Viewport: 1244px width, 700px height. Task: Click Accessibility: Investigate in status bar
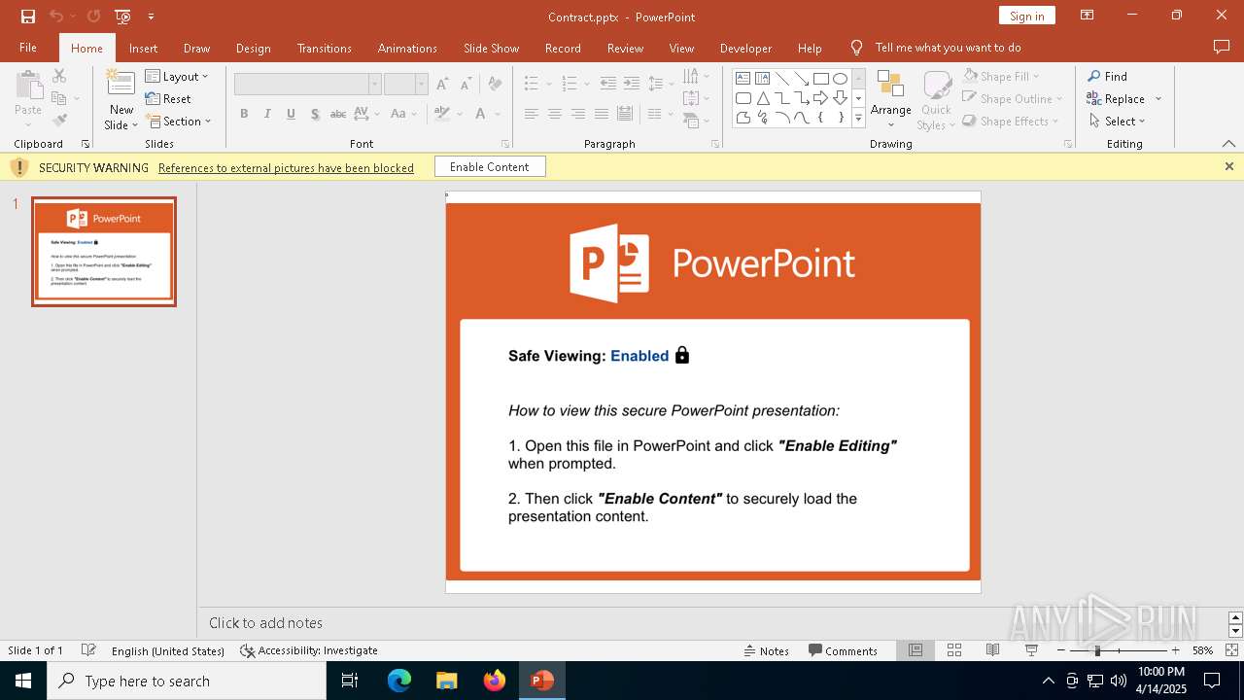click(308, 650)
